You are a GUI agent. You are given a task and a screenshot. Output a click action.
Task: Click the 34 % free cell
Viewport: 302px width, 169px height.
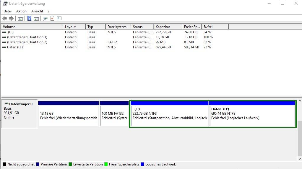click(x=207, y=32)
